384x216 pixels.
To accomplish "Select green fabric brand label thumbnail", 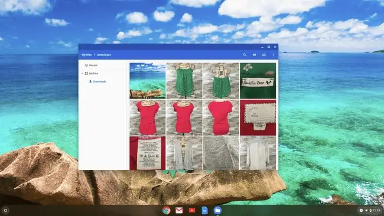I will pos(258,81).
